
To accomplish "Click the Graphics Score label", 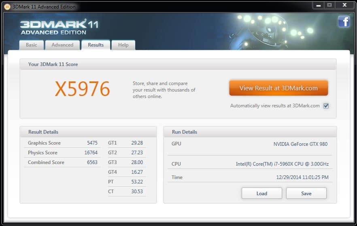I will pyautogui.click(x=44, y=143).
